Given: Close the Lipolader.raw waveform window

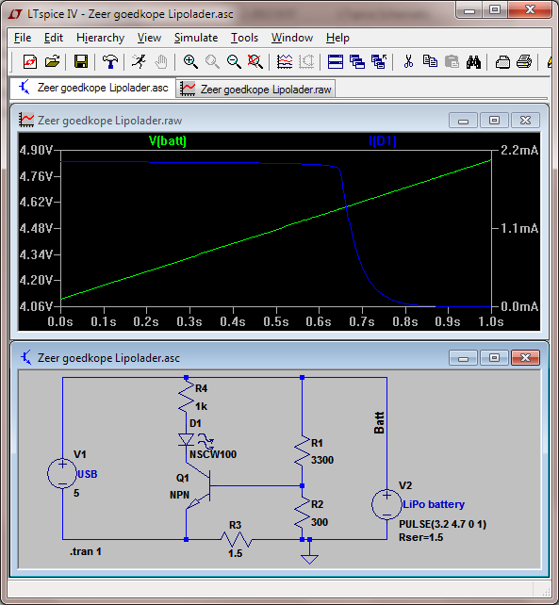Looking at the screenshot, I should pos(525,121).
